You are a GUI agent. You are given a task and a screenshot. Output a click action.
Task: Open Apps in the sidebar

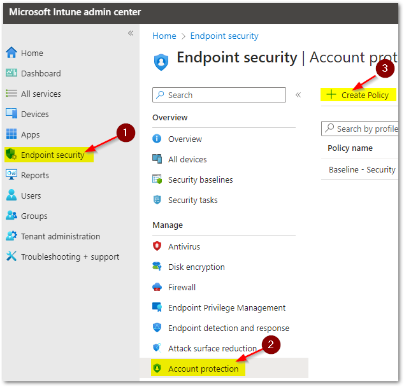coord(31,134)
